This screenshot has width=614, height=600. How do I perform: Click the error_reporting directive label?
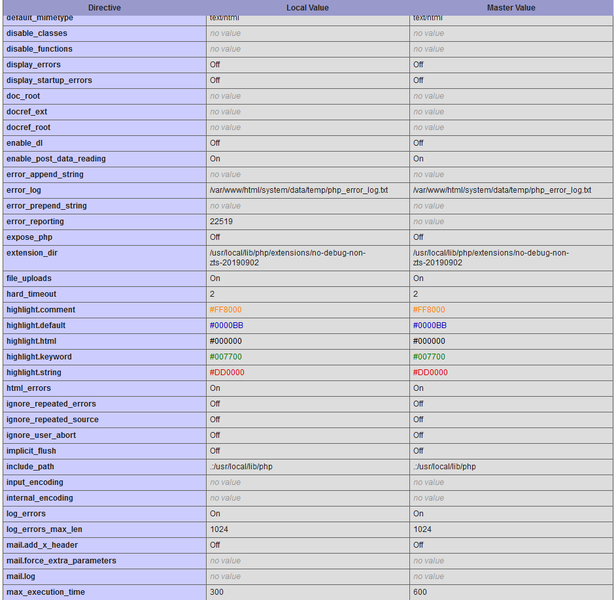pyautogui.click(x=35, y=222)
